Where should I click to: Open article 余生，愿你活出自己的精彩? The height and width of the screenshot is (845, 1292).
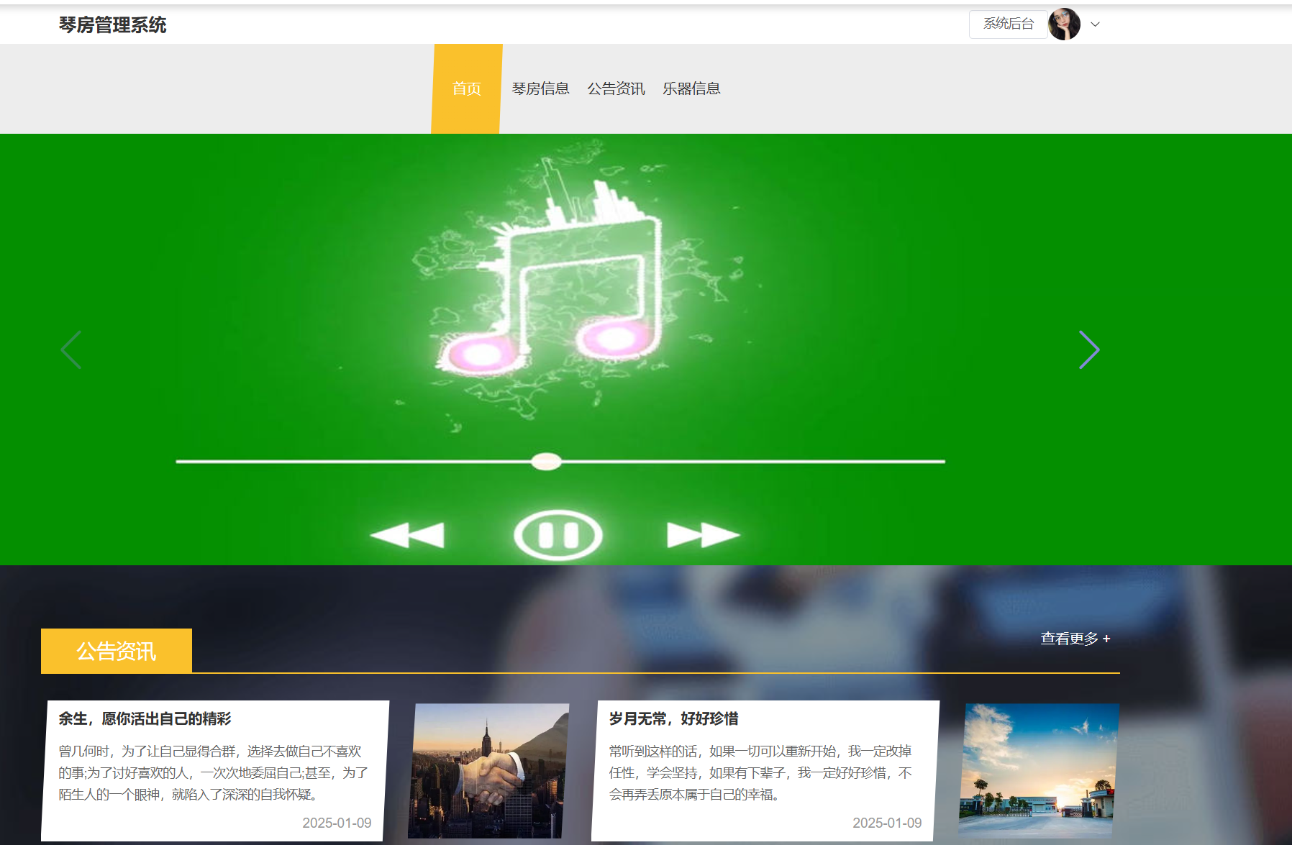coord(145,718)
